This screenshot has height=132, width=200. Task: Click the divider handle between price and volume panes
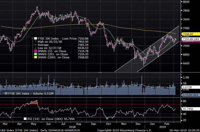[100, 72]
